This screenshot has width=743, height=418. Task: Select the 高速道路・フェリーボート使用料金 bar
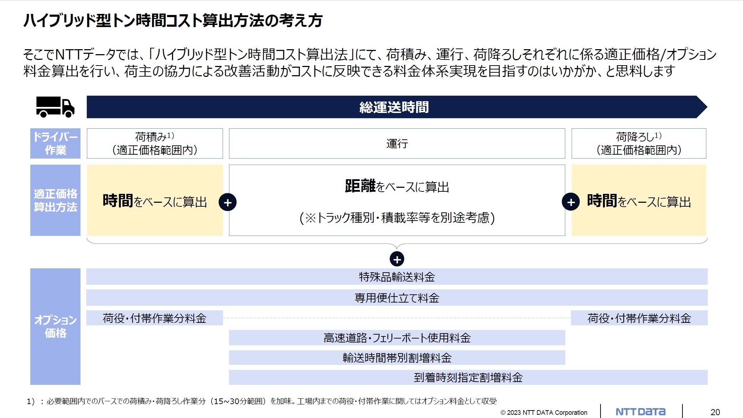click(x=397, y=338)
